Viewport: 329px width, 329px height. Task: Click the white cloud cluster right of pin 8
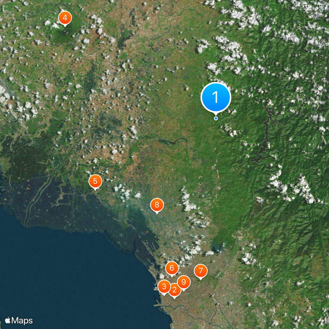tap(188, 202)
